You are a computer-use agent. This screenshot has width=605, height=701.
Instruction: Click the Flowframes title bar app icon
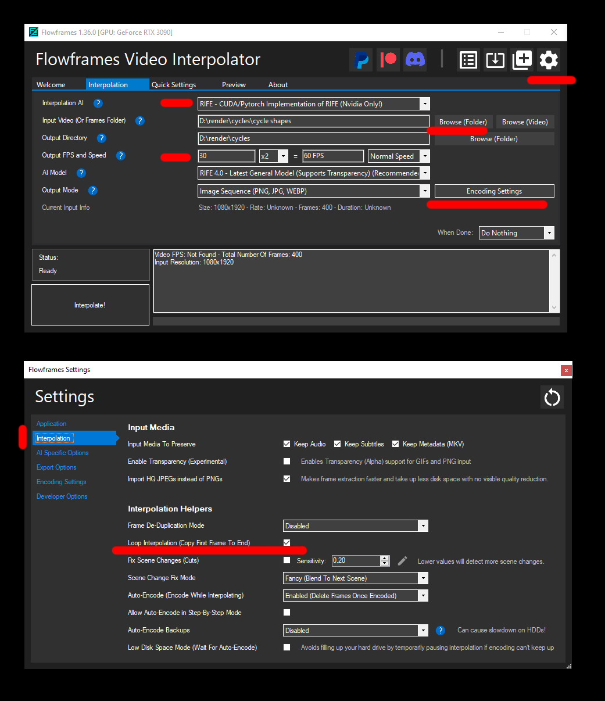pos(34,32)
